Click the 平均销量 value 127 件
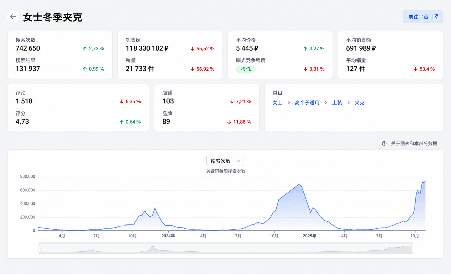Viewport: 451px width, 274px height. click(x=356, y=69)
